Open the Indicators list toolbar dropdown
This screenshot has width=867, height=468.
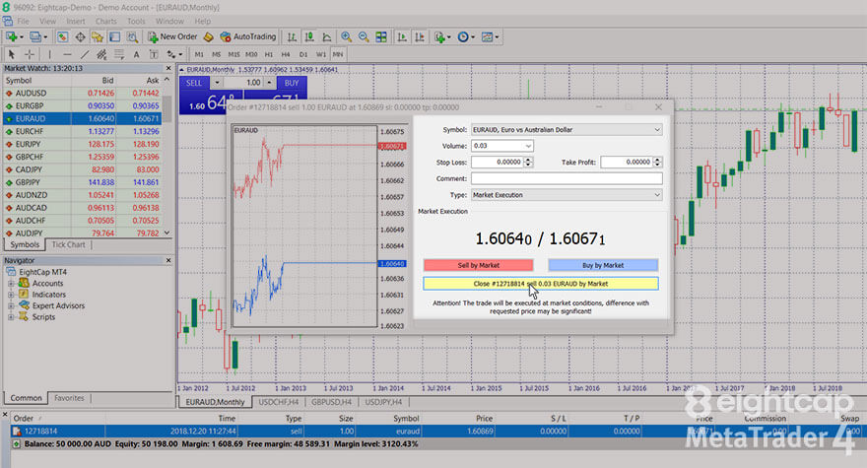(442, 37)
